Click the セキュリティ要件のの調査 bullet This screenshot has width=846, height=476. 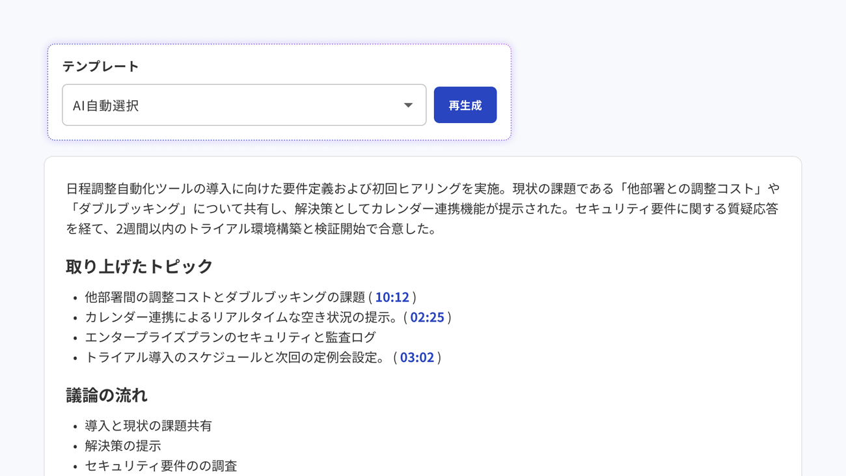pos(161,466)
